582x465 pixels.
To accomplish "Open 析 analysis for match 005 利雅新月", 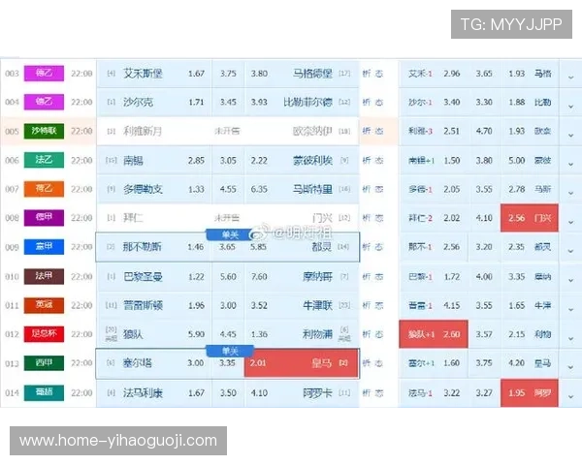I will [x=367, y=131].
